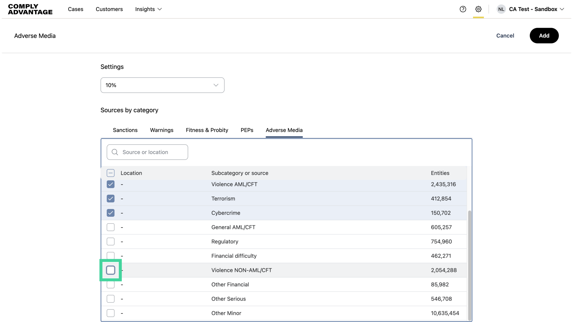
Task: Click the ComplyAdvantage logo
Action: (30, 9)
